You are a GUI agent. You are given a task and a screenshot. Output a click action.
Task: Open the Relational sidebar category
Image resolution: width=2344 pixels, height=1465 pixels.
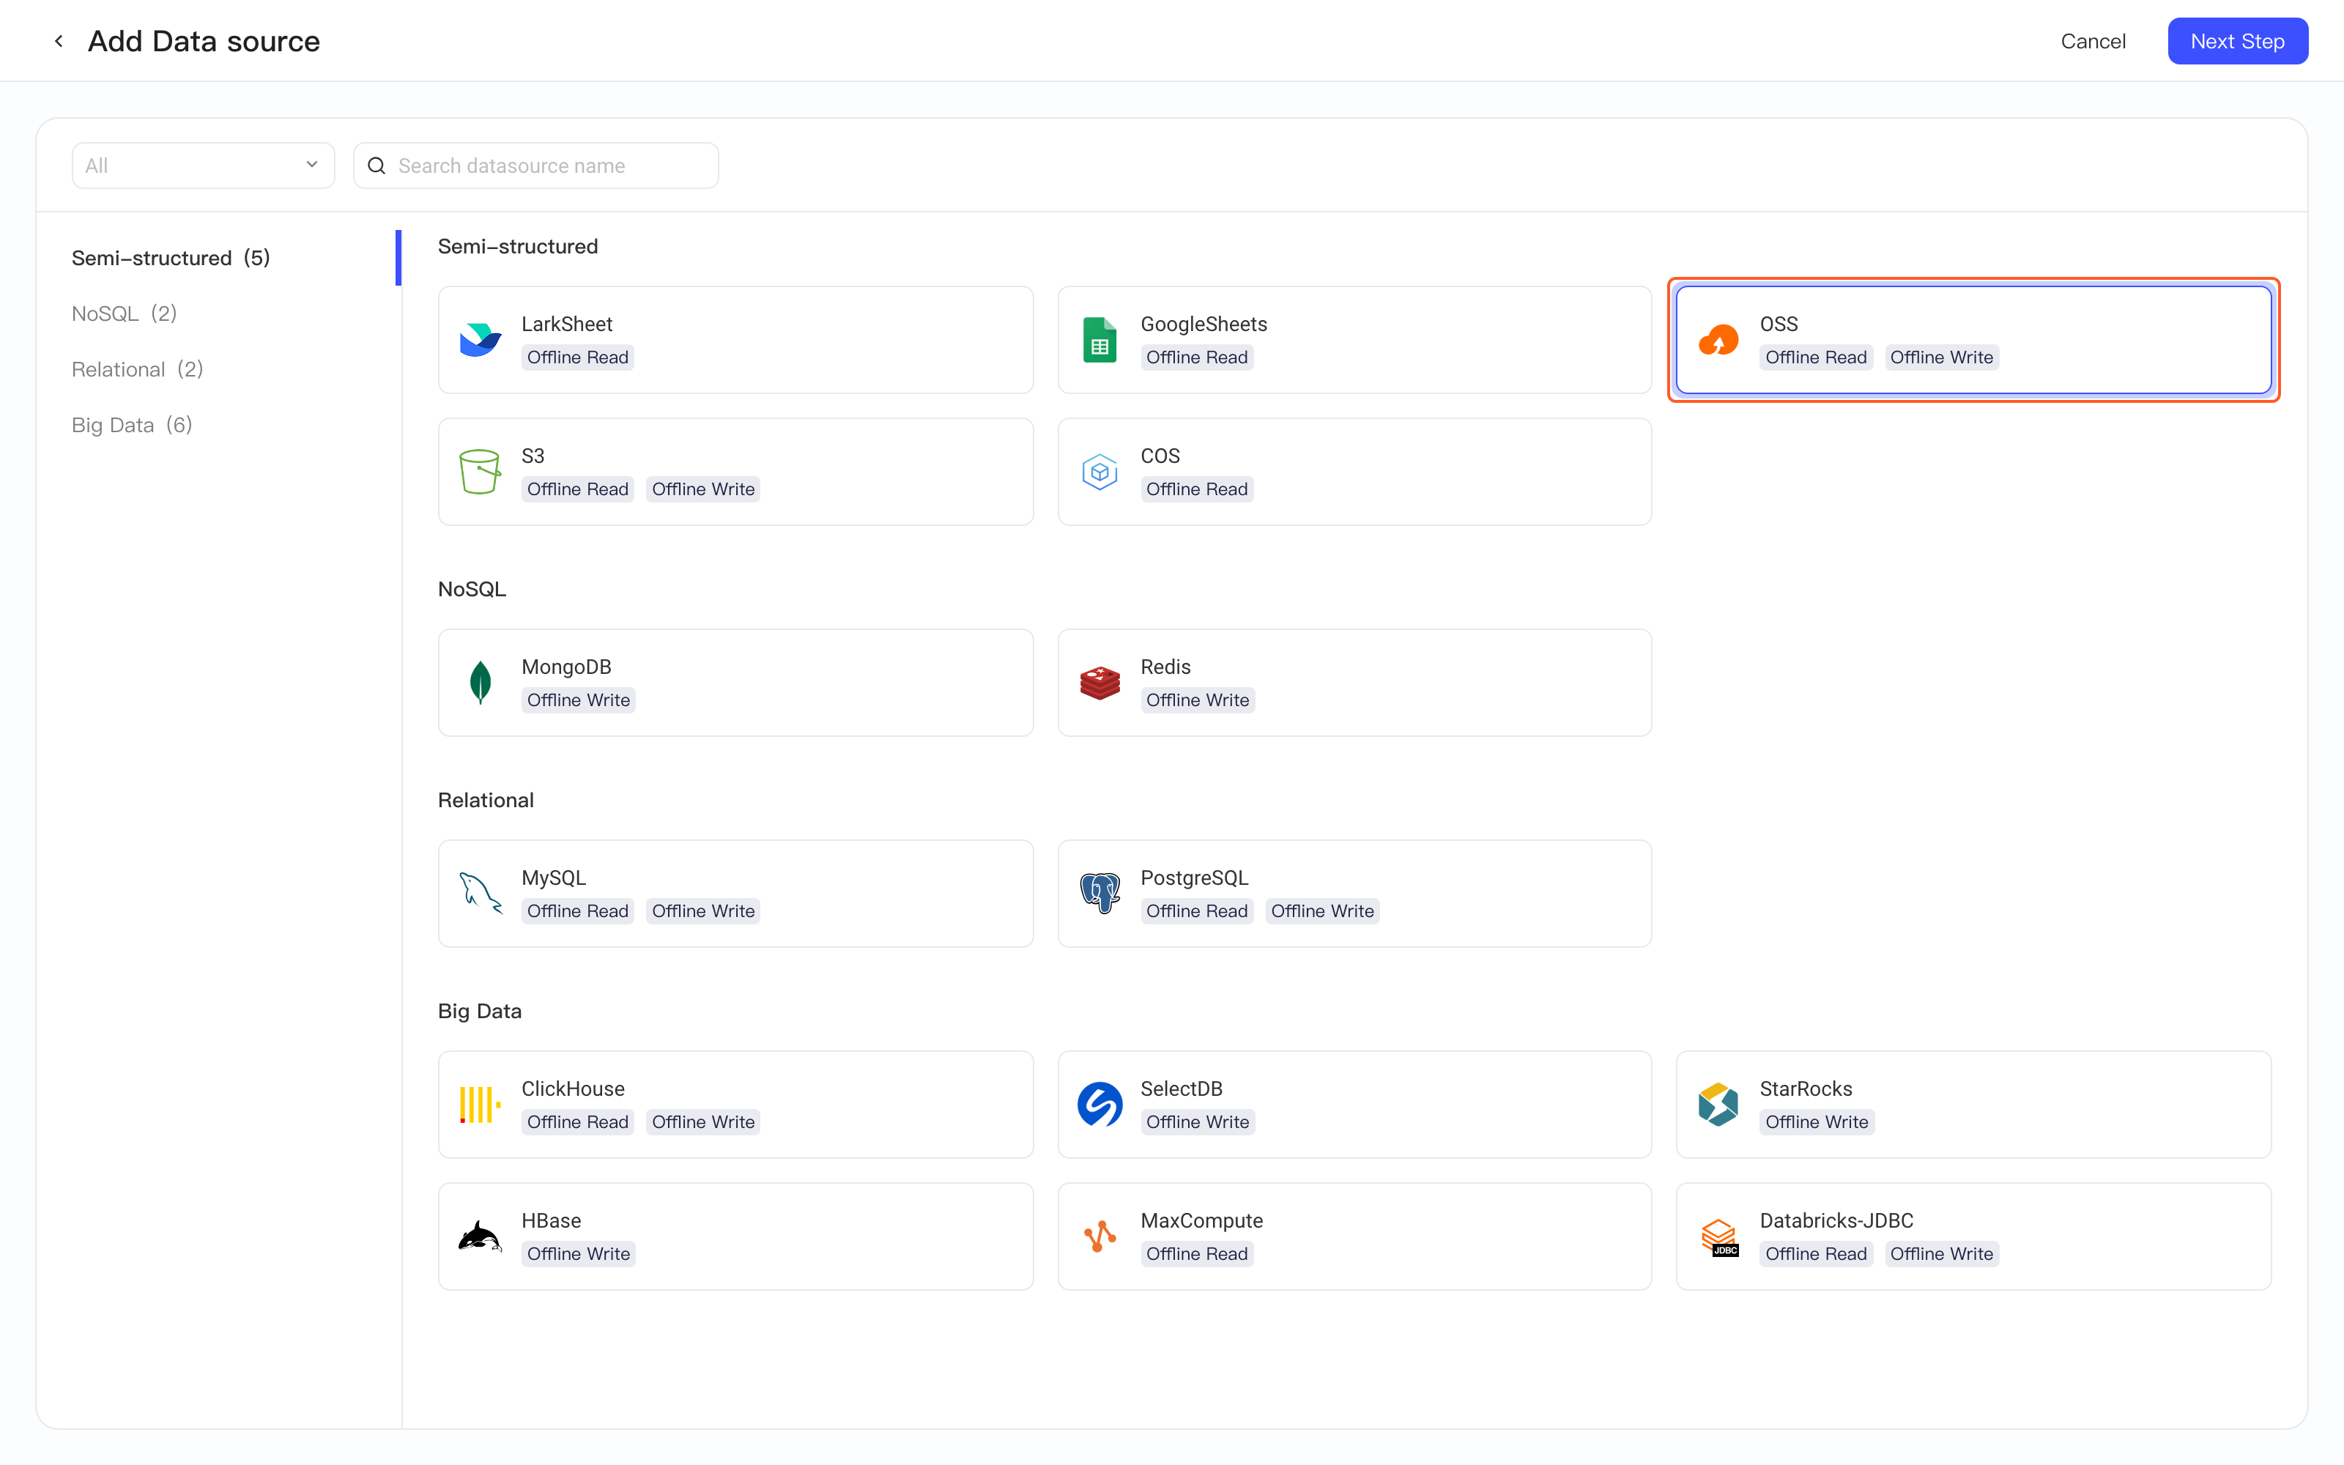[x=138, y=369]
